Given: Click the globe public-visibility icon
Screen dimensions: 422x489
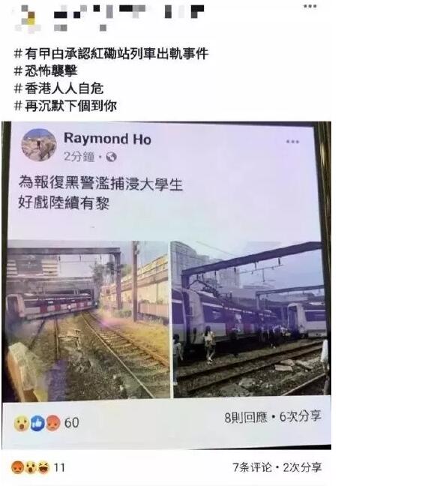Looking at the screenshot, I should (x=111, y=157).
